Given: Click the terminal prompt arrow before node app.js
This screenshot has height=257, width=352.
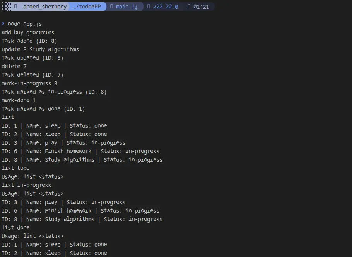Looking at the screenshot, I should (3, 24).
